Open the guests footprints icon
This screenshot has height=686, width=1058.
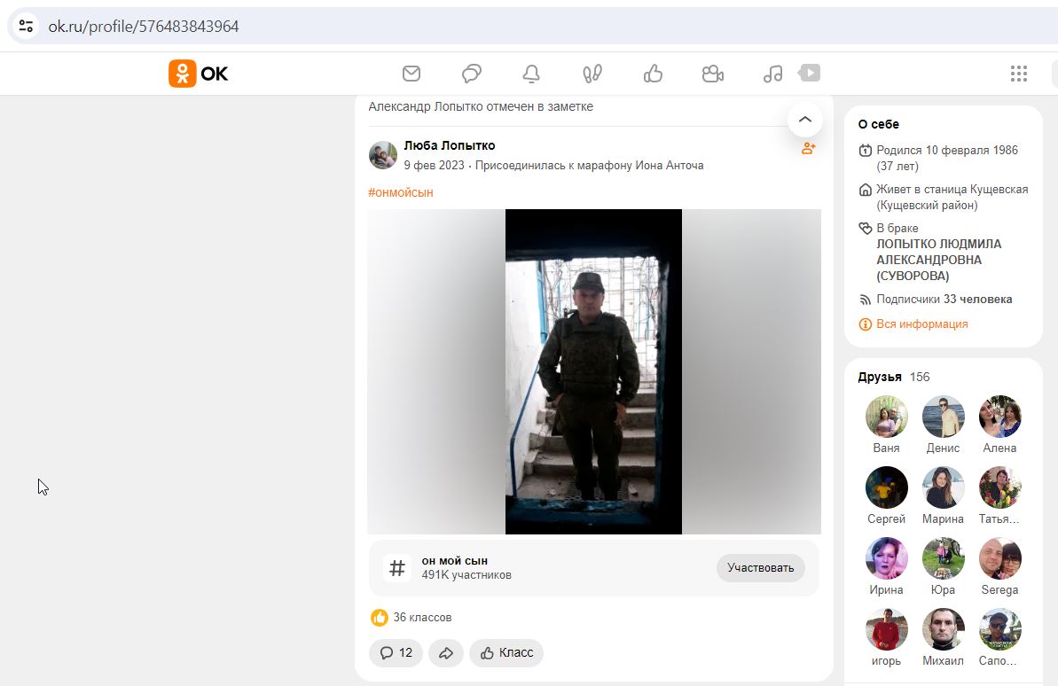point(592,74)
